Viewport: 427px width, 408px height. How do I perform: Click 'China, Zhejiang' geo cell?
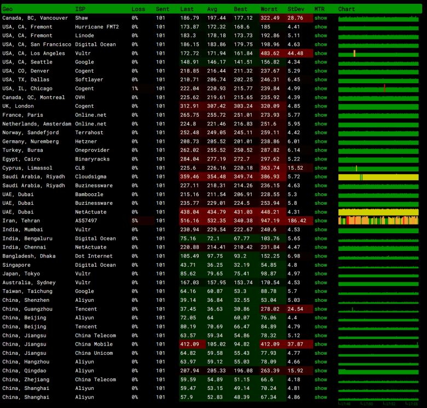[x=26, y=380]
